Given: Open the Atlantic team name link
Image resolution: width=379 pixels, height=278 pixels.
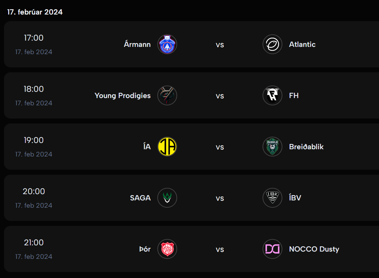Looking at the screenshot, I should click(302, 44).
